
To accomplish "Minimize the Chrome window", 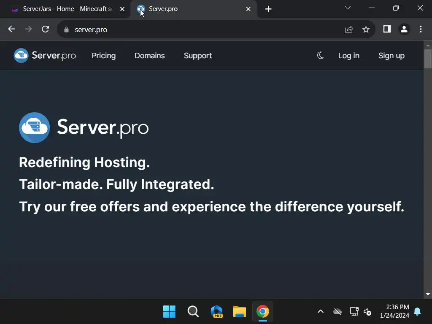I will 372,8.
